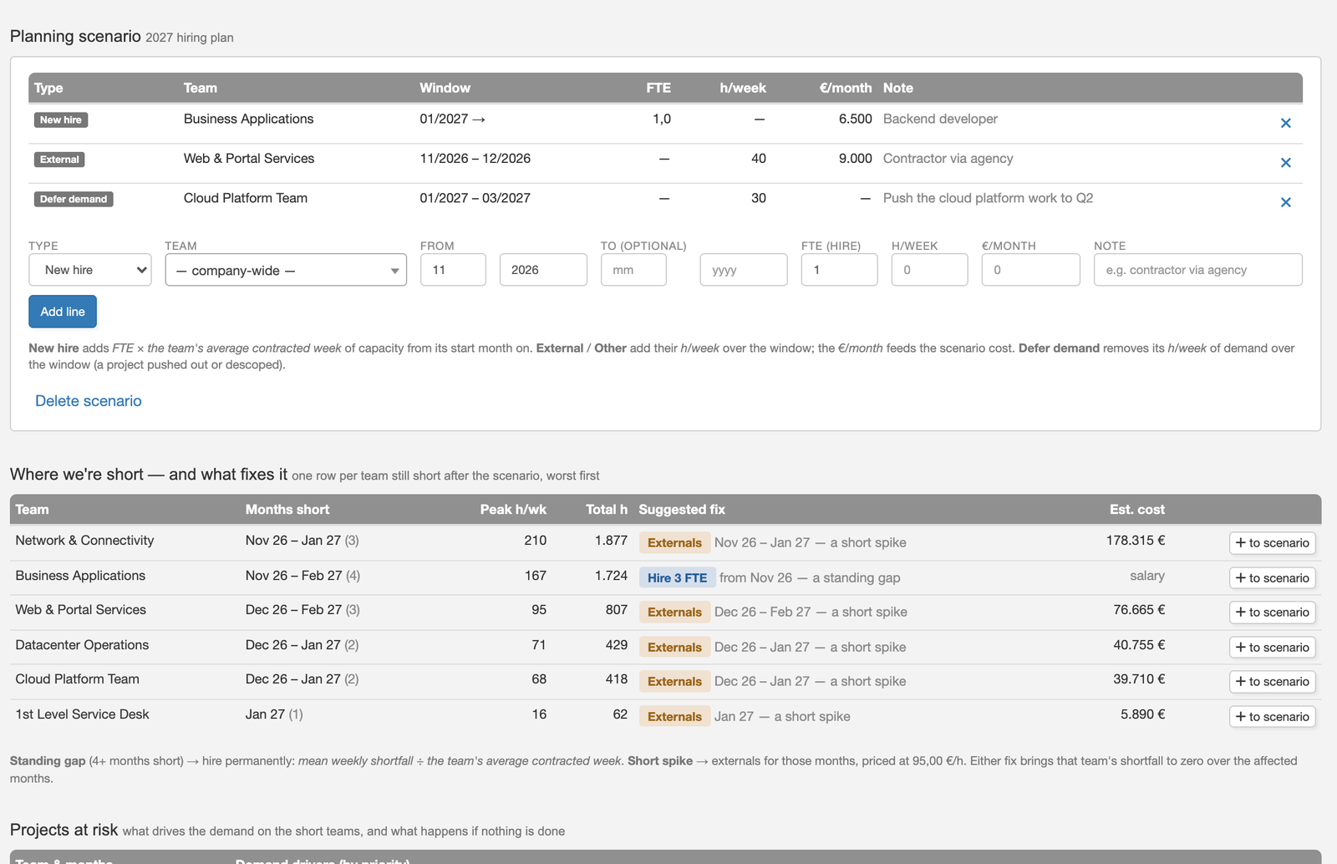Image resolution: width=1337 pixels, height=864 pixels.
Task: Click the Defer demand type tag
Action: pos(74,199)
